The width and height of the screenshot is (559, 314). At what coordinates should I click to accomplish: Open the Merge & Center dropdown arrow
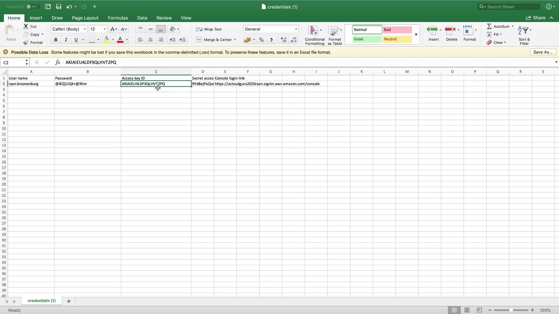pos(235,40)
